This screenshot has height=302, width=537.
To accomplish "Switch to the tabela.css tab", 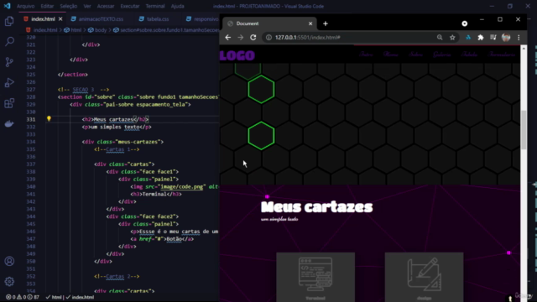I will point(154,18).
